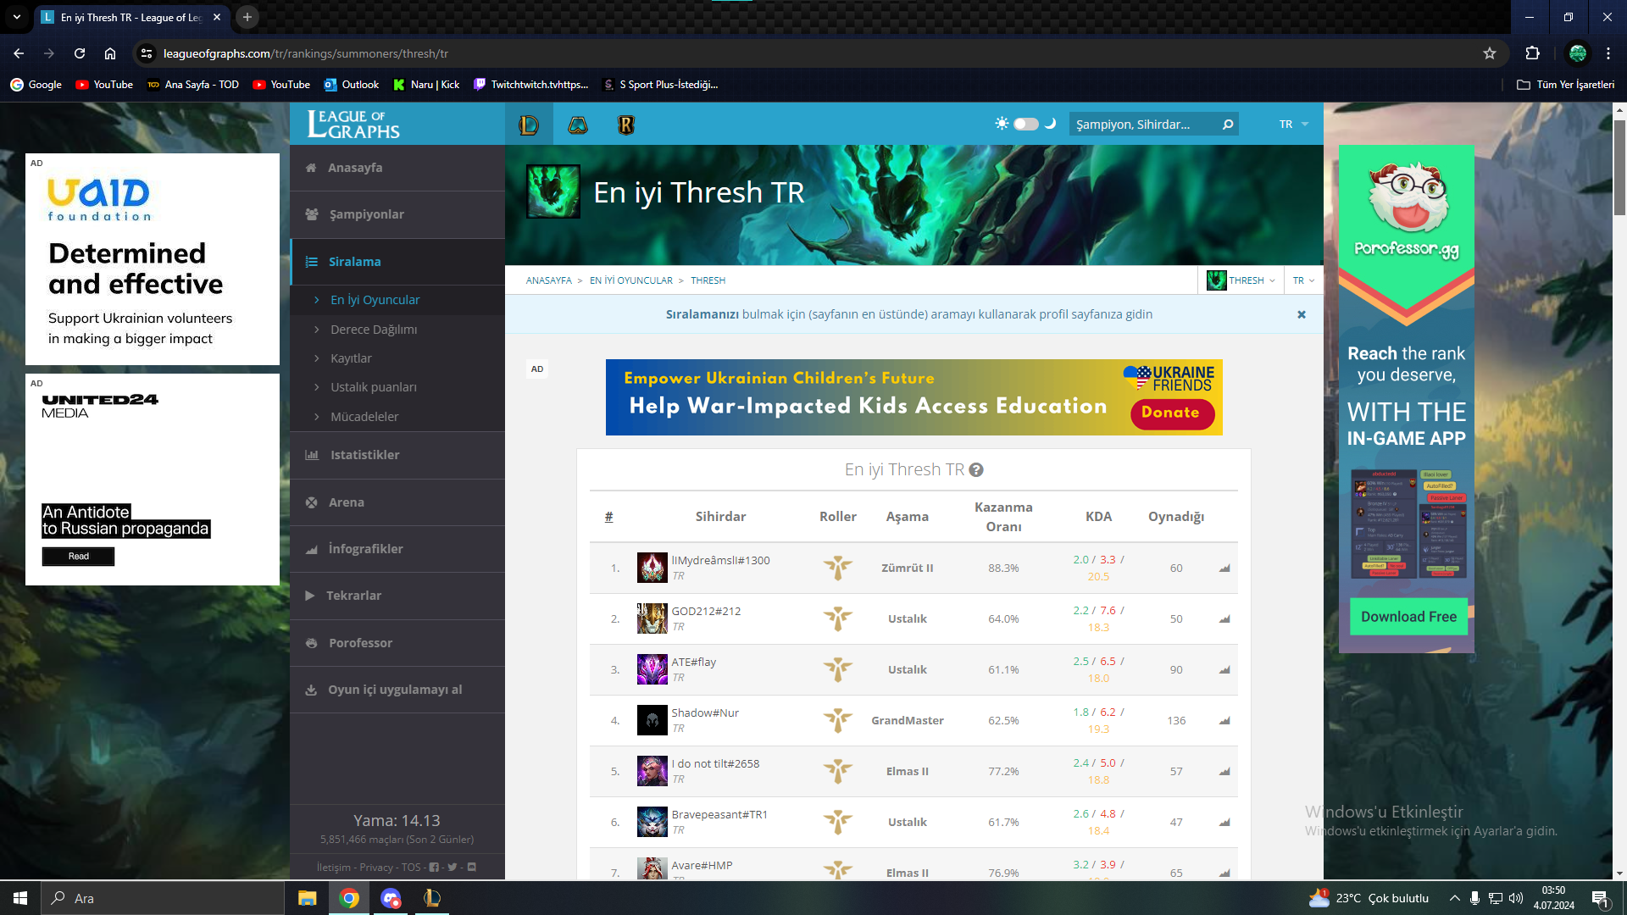Go to the browser home page

pos(110,53)
